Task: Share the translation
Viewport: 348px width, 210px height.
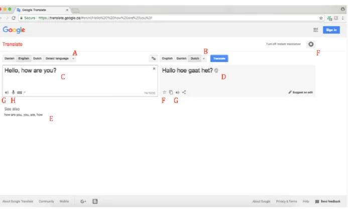Action: click(x=184, y=92)
